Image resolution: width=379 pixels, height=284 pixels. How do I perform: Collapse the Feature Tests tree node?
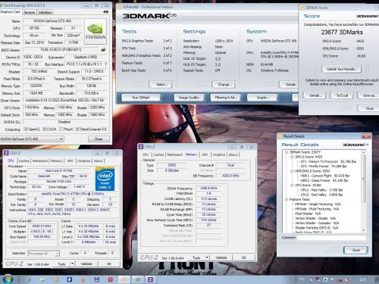287,199
